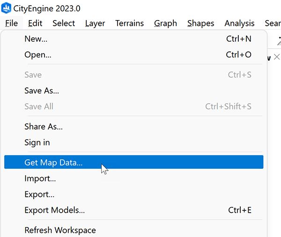
Task: Open the Shapes menu
Action: point(200,23)
